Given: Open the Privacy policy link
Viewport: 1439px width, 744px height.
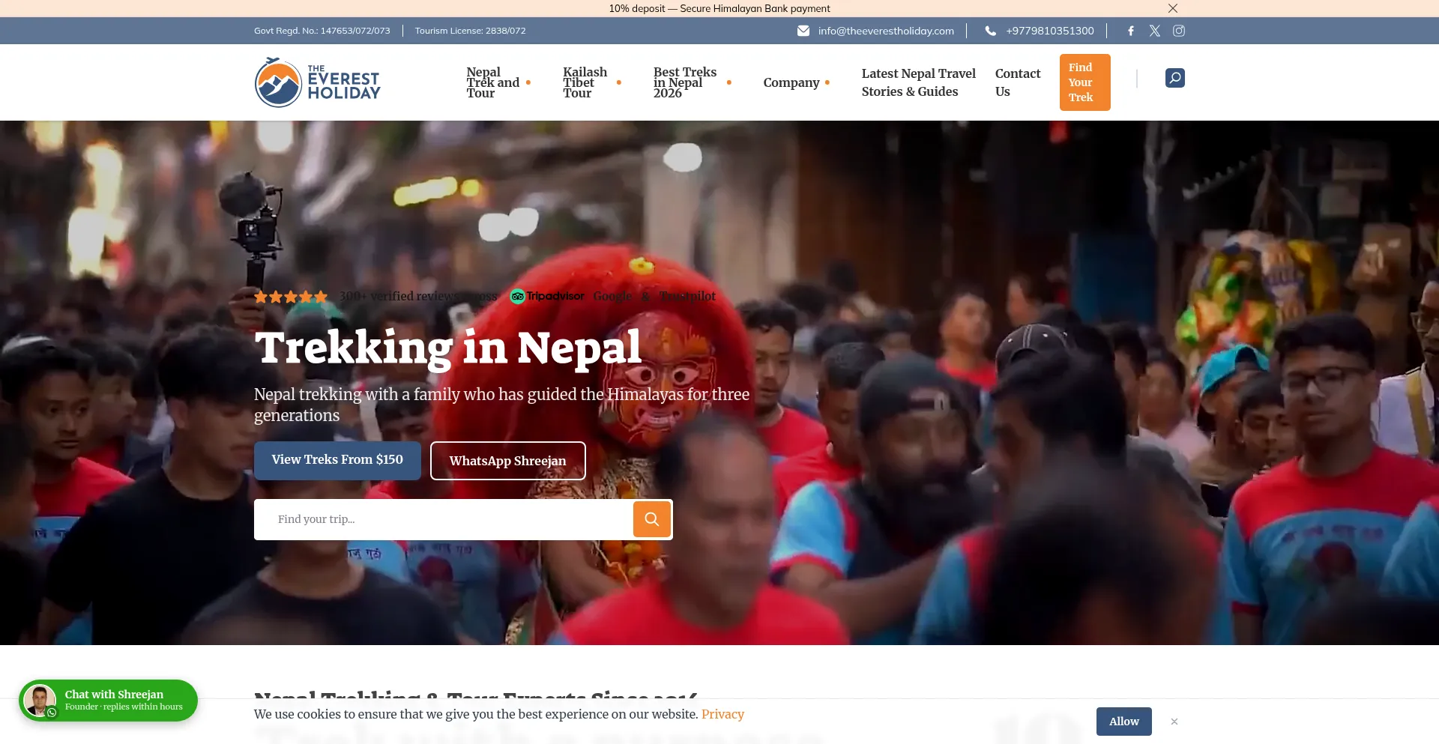Looking at the screenshot, I should 722,714.
